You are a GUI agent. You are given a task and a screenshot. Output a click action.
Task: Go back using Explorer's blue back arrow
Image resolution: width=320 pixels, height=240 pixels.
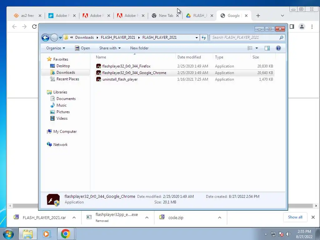[45, 37]
